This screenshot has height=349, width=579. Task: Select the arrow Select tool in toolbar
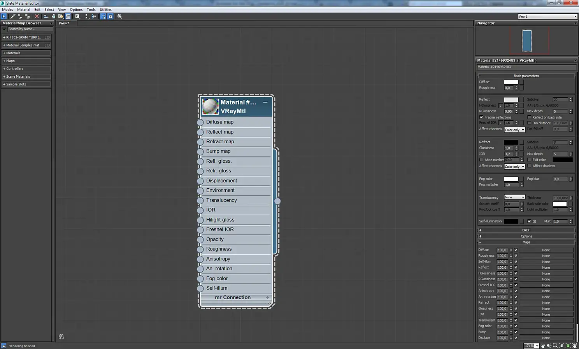point(4,16)
